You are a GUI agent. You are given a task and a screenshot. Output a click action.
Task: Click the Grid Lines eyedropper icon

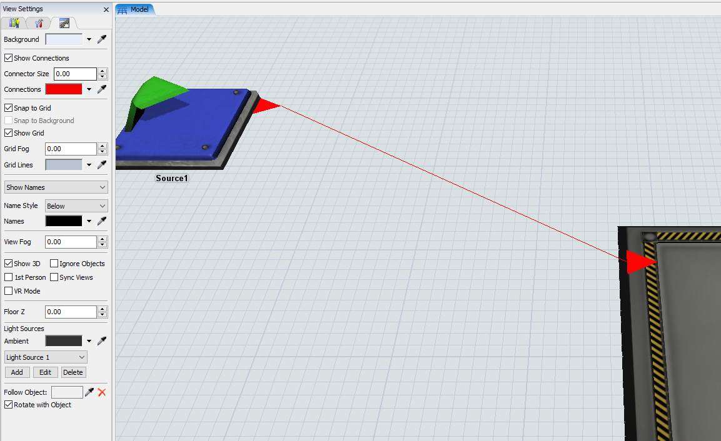(x=102, y=165)
